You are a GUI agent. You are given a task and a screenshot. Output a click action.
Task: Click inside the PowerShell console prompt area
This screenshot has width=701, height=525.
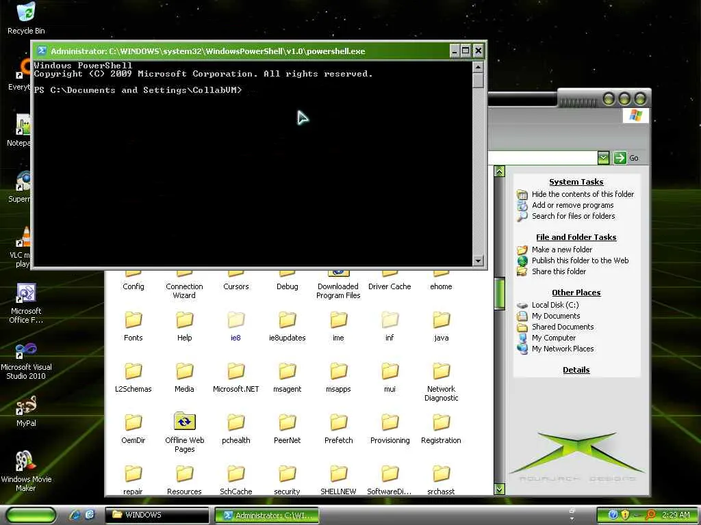253,164
